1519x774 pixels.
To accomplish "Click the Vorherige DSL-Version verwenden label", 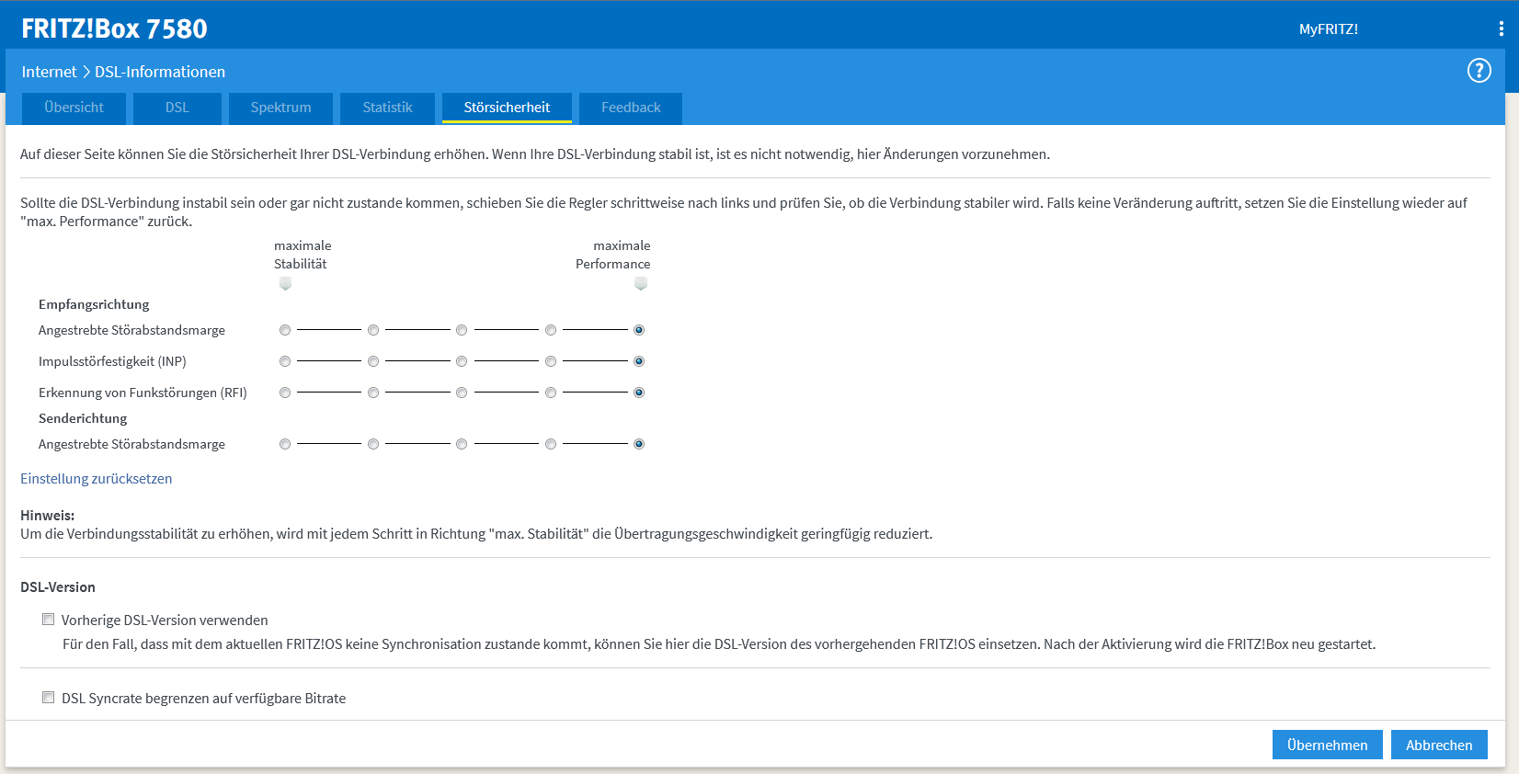I will [x=165, y=620].
